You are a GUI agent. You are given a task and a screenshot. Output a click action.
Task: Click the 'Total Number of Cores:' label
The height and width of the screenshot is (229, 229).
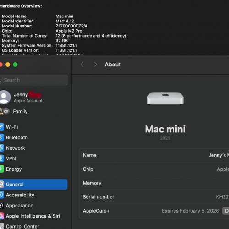(x=25, y=36)
